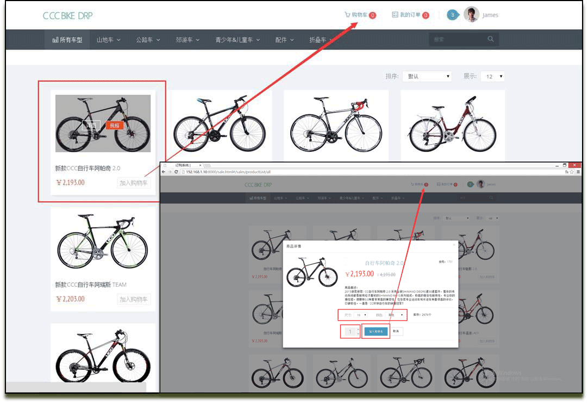Click the blue add-to-cart button in the dialog
588x403 pixels.
[376, 332]
